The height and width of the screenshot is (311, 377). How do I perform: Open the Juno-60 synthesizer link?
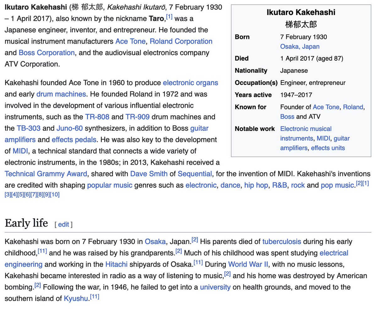tap(70, 128)
